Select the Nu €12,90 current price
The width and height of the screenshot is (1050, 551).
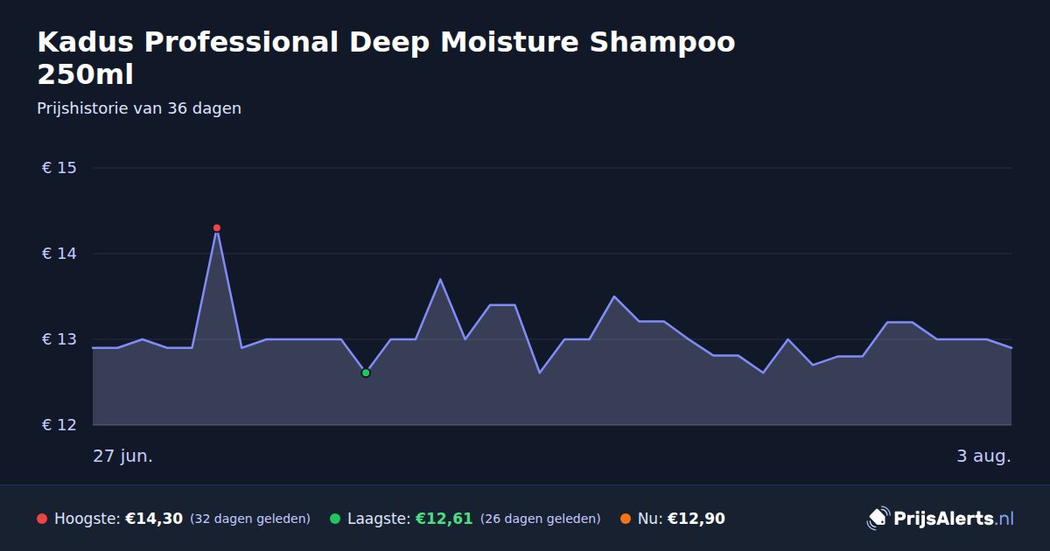pyautogui.click(x=696, y=519)
